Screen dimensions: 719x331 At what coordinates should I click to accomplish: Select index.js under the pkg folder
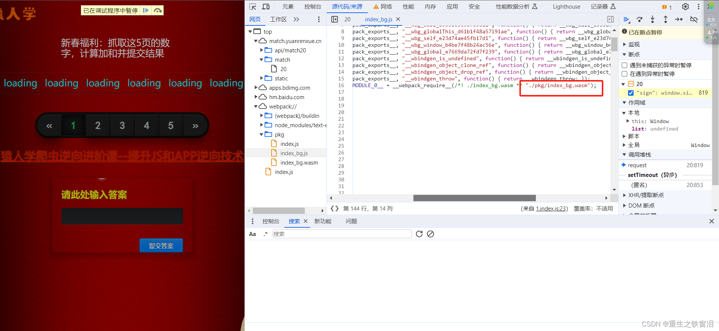[x=289, y=144]
